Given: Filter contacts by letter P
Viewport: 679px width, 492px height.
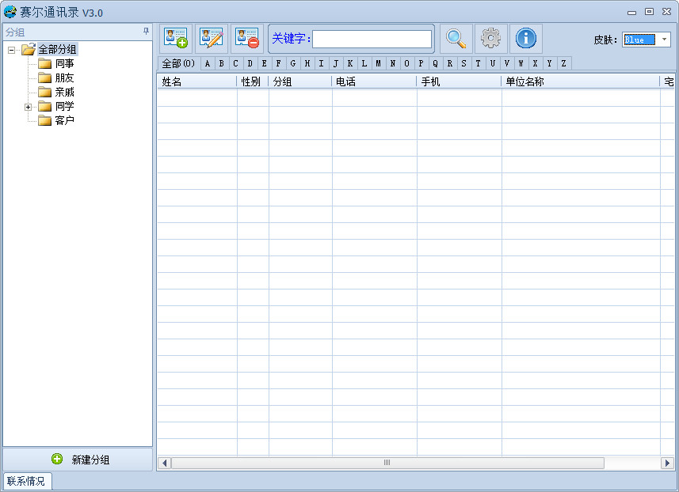Looking at the screenshot, I should coord(421,63).
